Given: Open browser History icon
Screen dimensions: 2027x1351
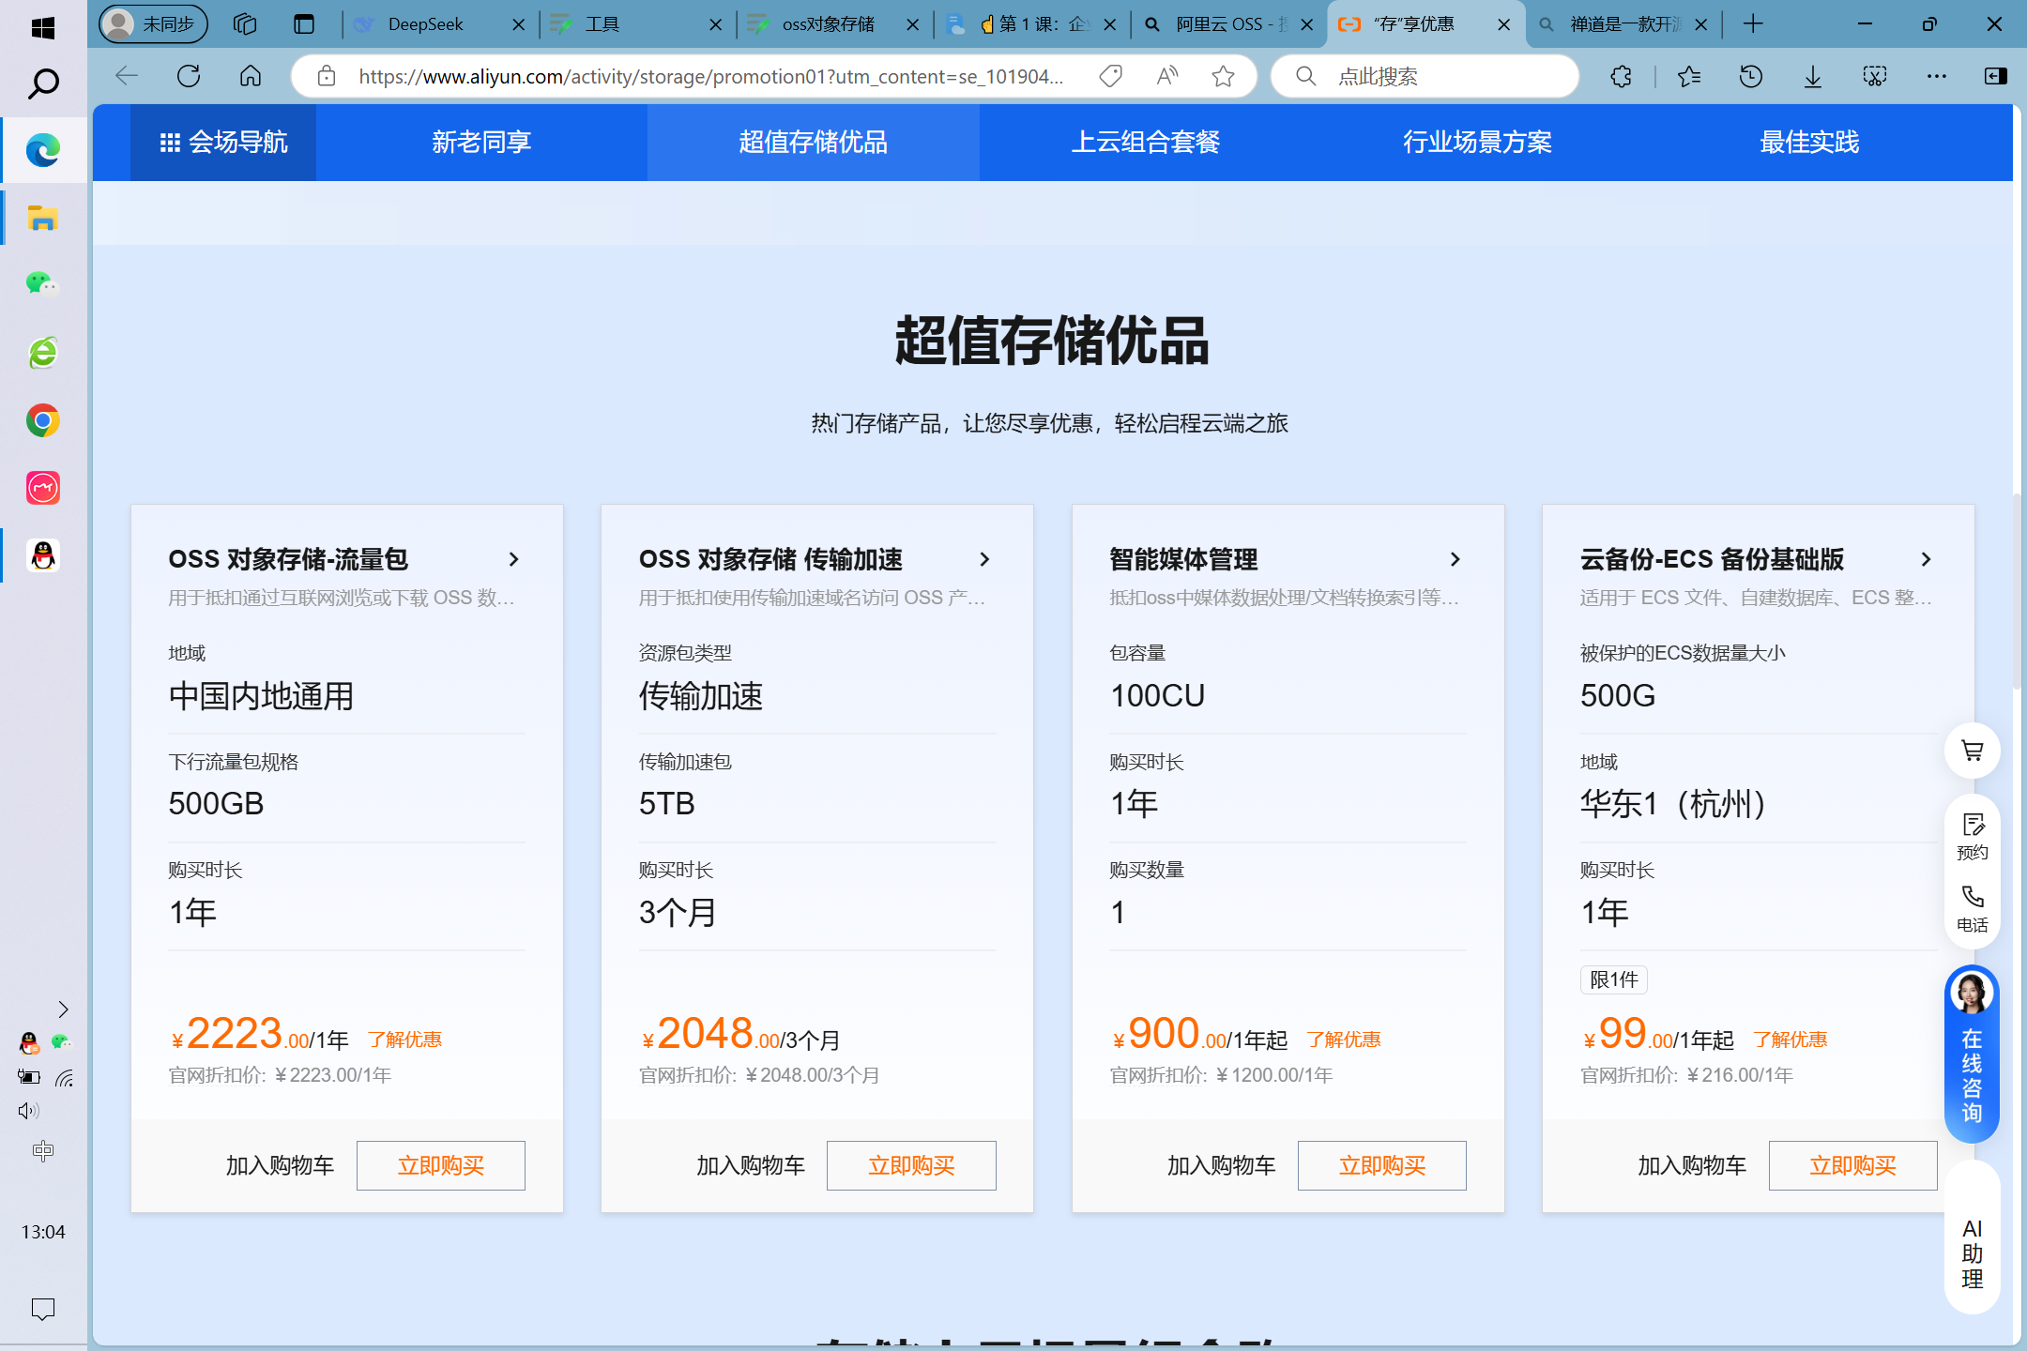Looking at the screenshot, I should [x=1750, y=76].
